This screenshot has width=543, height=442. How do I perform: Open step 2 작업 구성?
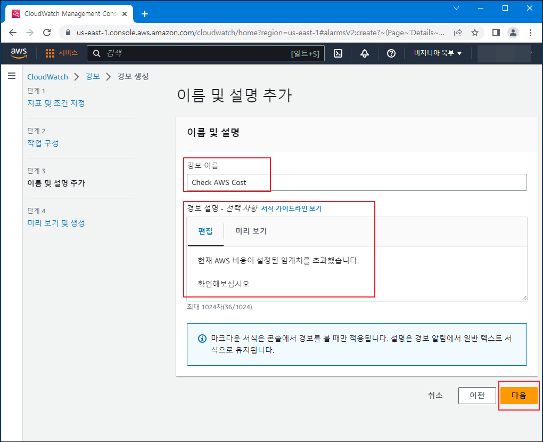(43, 143)
